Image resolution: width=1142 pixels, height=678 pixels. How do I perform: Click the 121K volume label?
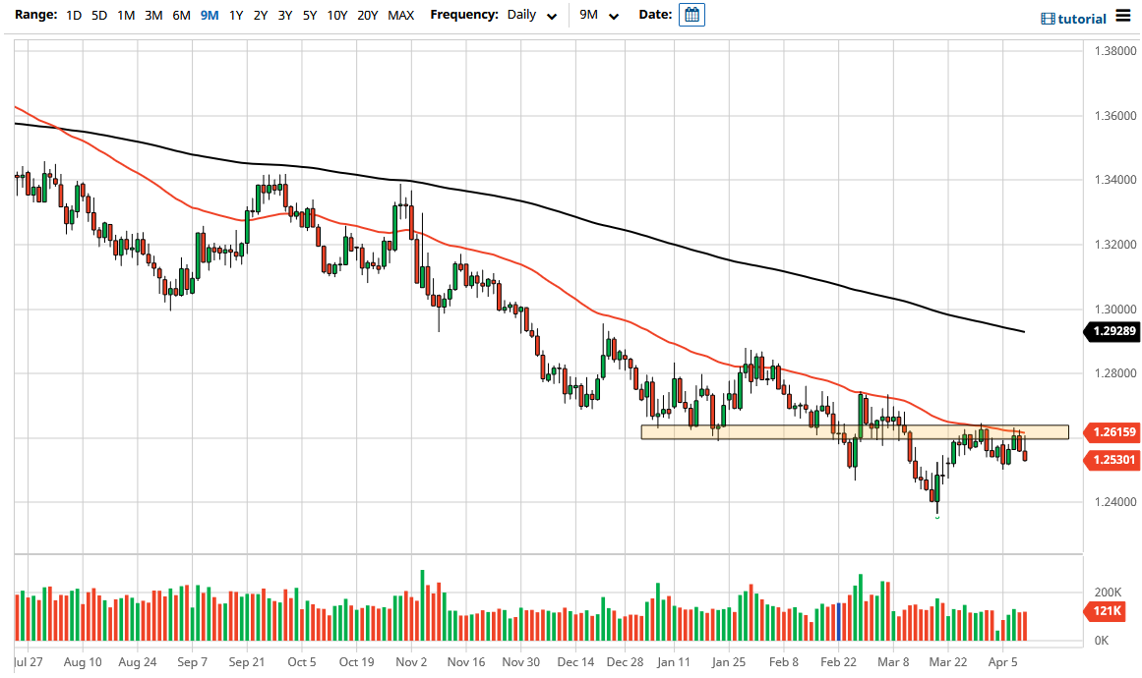[x=1106, y=610]
